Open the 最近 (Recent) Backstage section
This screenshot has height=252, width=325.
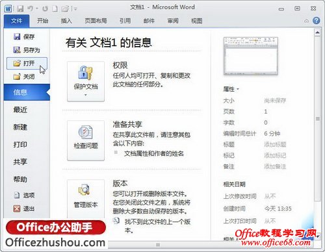tap(20, 110)
